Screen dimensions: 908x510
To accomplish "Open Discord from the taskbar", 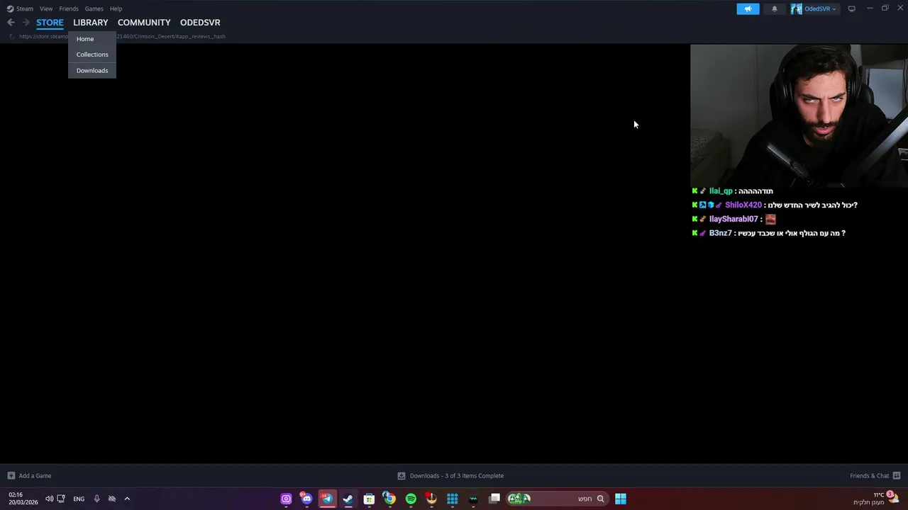I will (x=306, y=499).
